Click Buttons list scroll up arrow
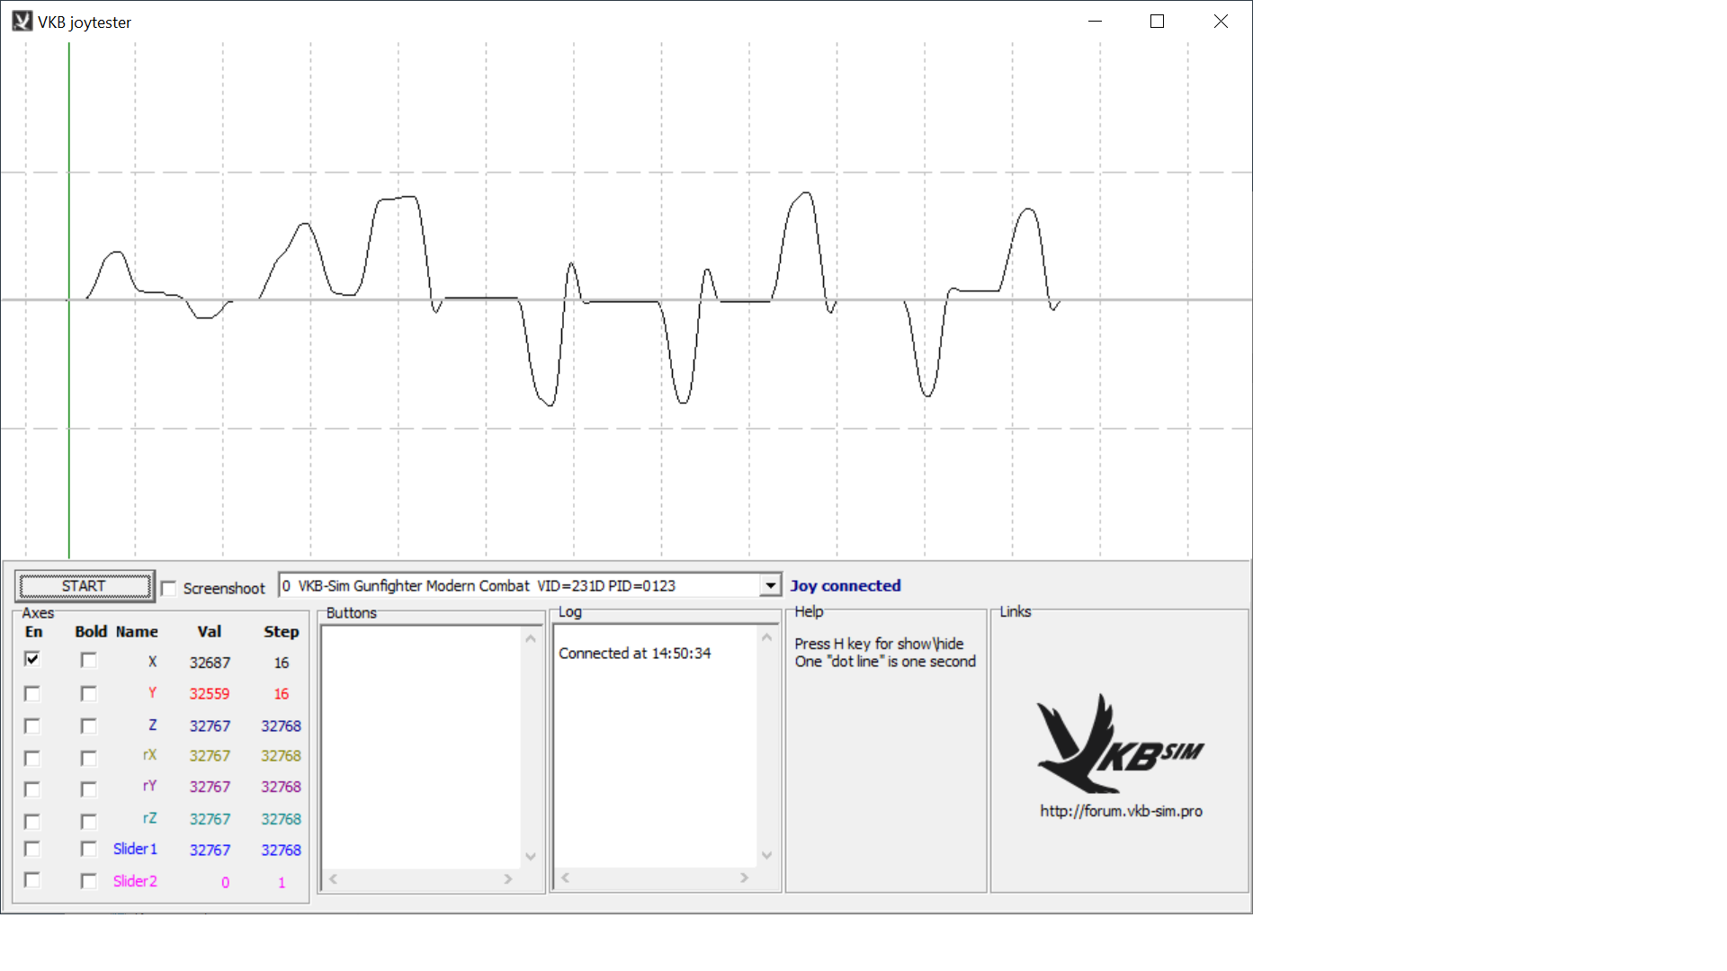1727x971 pixels. (531, 638)
